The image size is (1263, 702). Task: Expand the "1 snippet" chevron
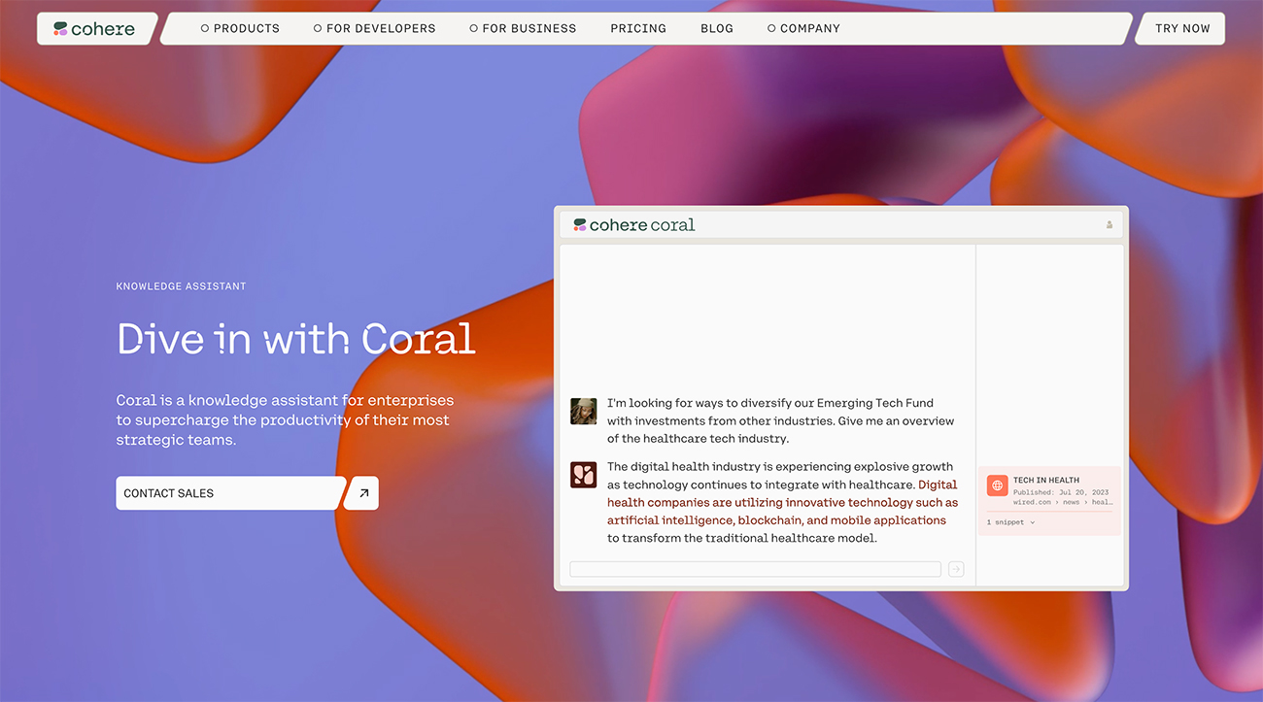(1032, 522)
